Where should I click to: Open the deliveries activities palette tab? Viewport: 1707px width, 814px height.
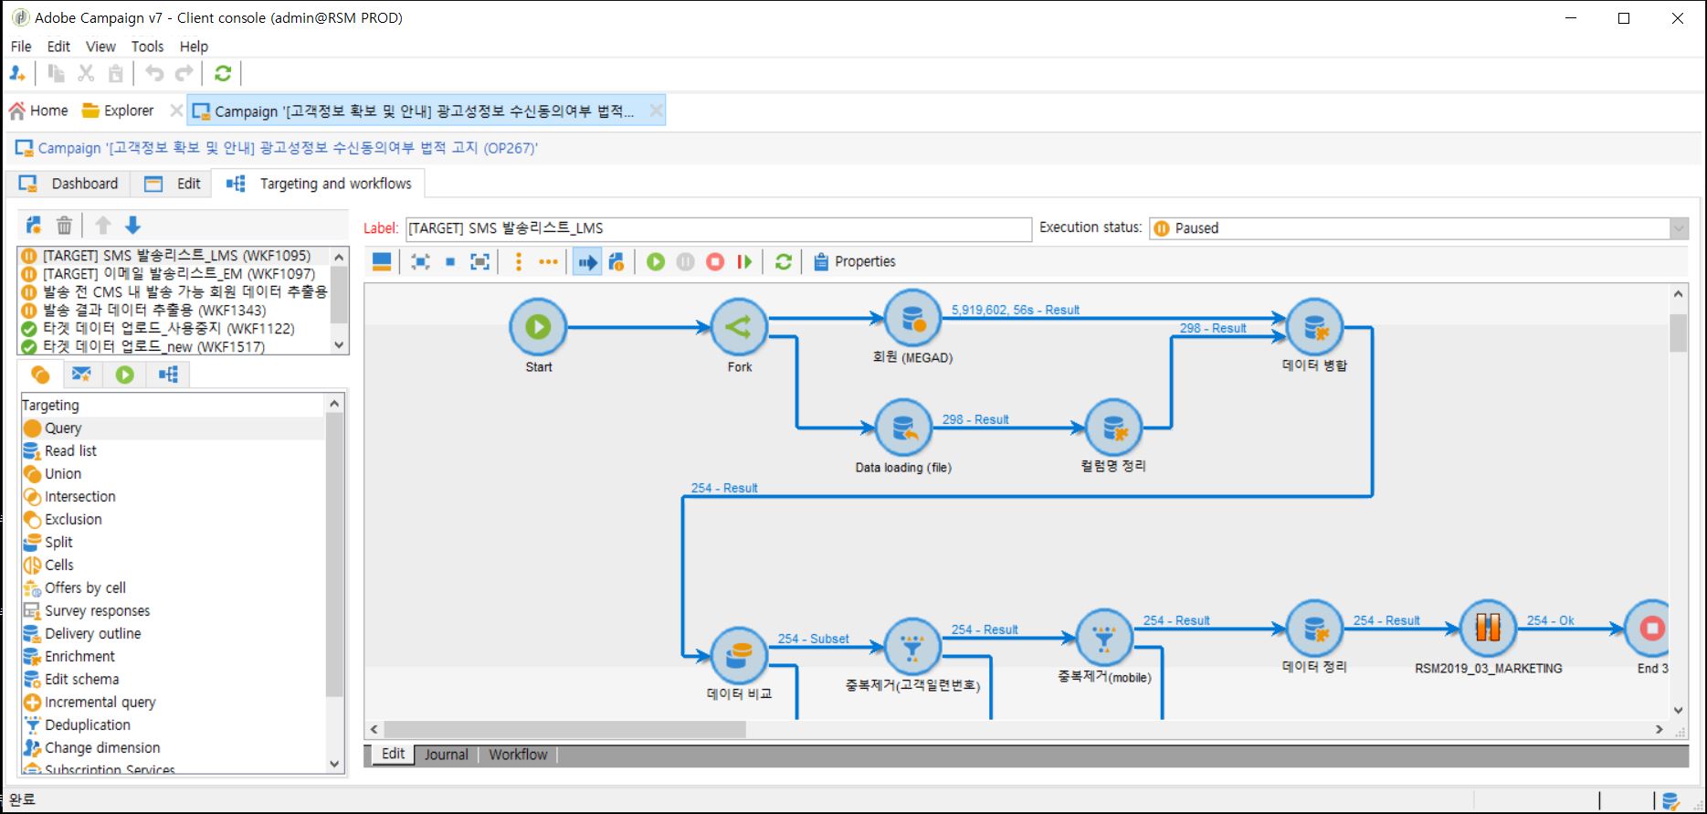(81, 375)
